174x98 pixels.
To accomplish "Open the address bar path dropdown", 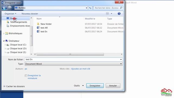I will (86, 8).
